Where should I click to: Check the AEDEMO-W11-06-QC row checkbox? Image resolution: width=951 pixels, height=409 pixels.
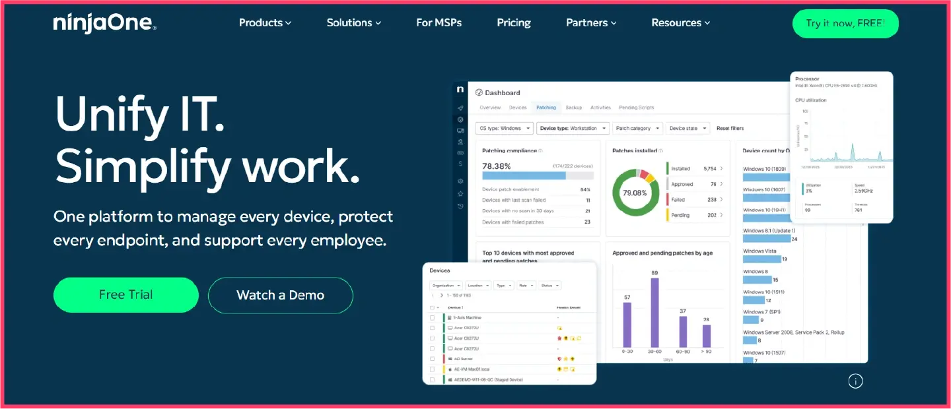click(x=432, y=380)
